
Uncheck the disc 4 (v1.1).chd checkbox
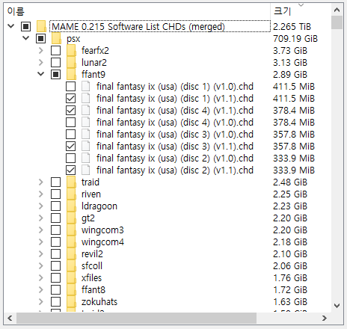pos(70,110)
